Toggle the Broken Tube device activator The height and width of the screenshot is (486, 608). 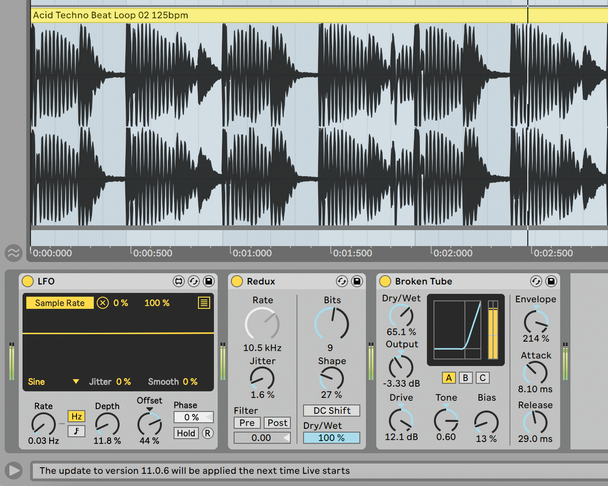pos(385,281)
